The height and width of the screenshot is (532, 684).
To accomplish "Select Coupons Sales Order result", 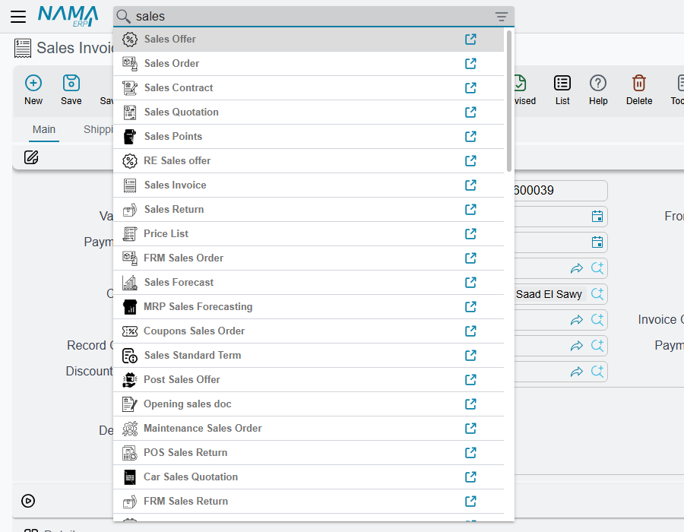I will (x=309, y=331).
